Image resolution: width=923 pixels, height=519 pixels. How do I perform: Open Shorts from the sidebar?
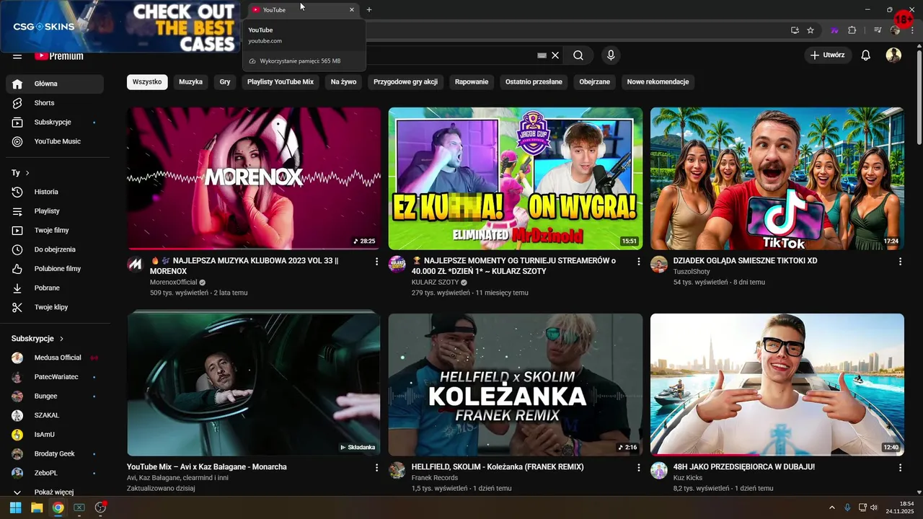[x=55, y=103]
